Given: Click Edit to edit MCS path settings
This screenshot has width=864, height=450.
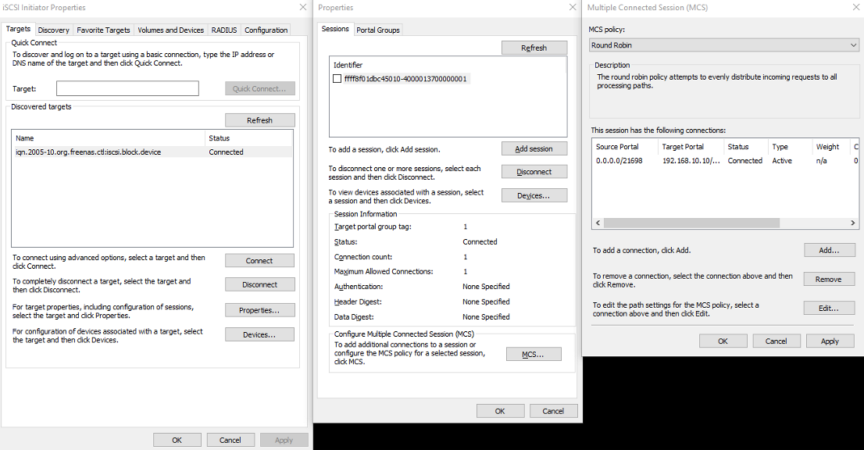Looking at the screenshot, I should [x=830, y=308].
